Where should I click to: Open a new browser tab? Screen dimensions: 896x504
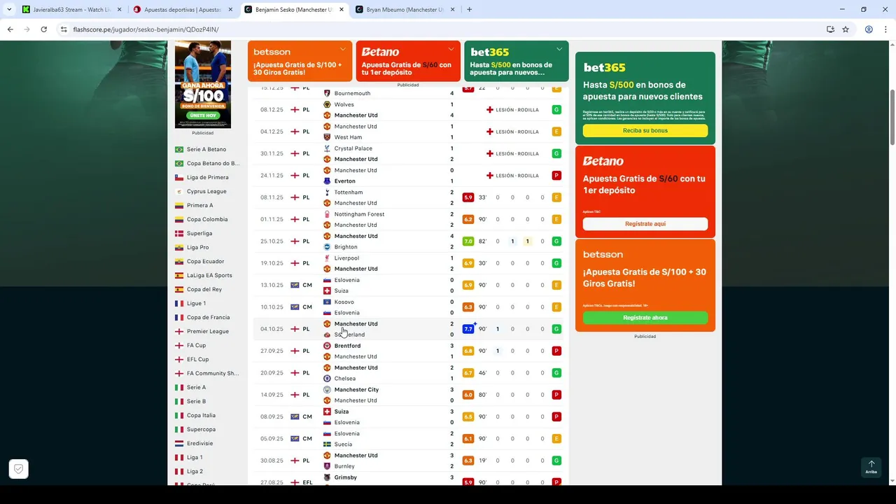tap(469, 9)
